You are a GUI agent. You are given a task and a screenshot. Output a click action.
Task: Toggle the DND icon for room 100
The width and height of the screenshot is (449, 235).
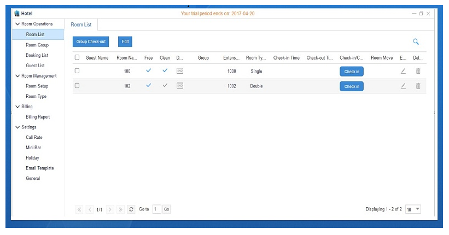coord(180,71)
